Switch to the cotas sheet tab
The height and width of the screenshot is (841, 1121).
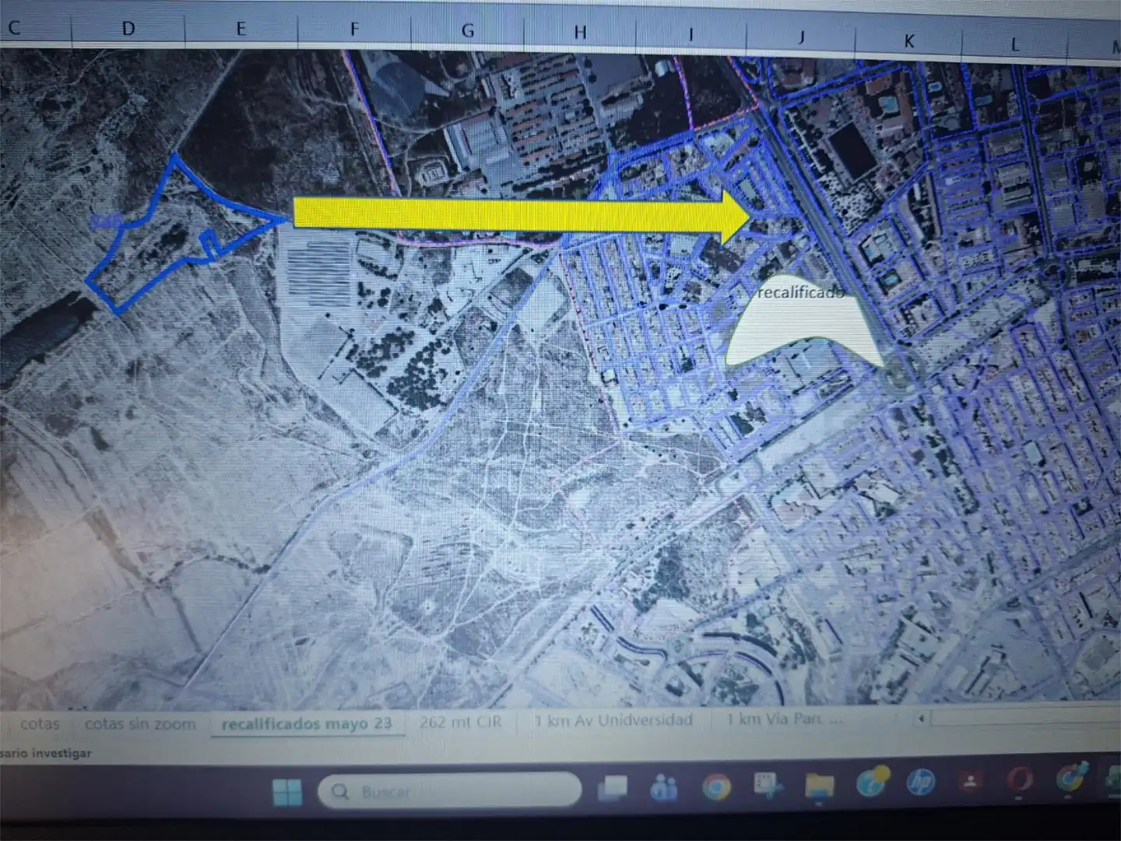[x=40, y=724]
